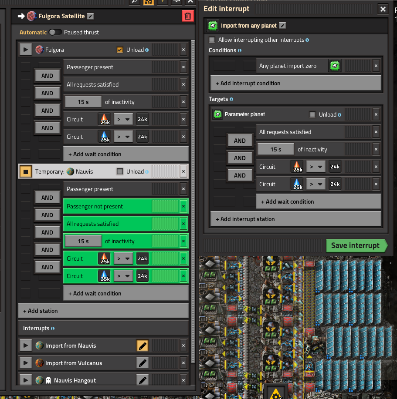This screenshot has width=397, height=399.
Task: Check Unload for Parameter planet target
Action: pos(312,115)
